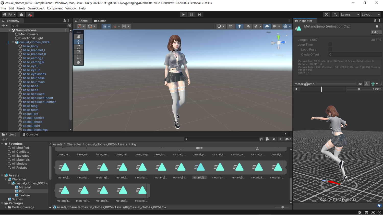The image size is (383, 215).
Task: Switch to the Game tab
Action: pyautogui.click(x=100, y=21)
